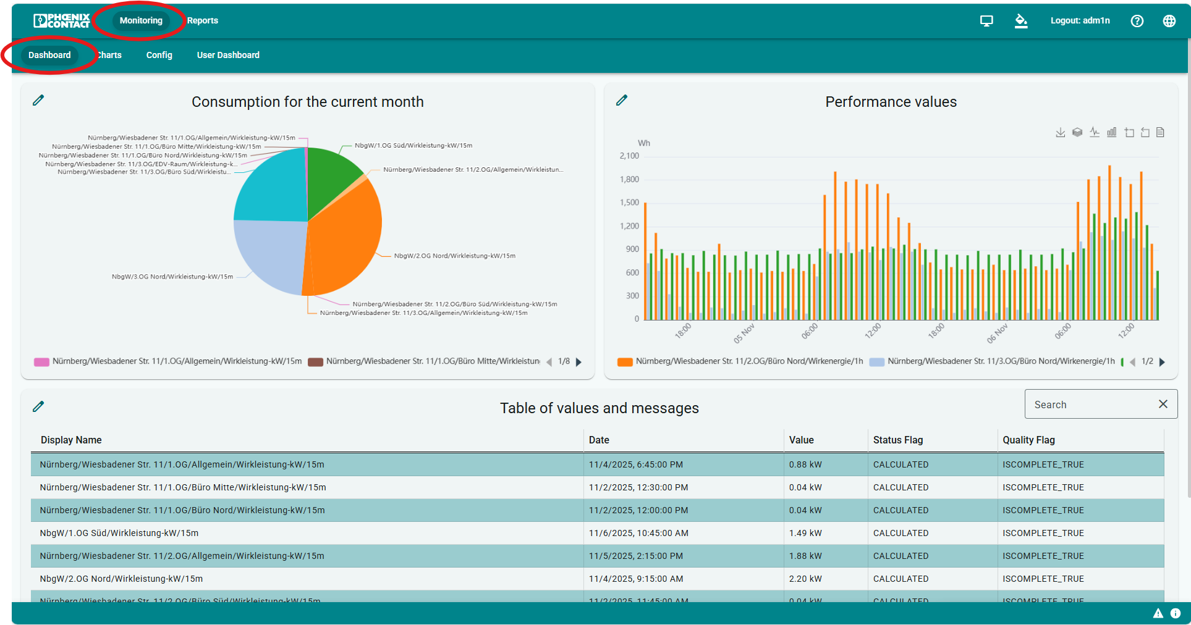The image size is (1191, 625).
Task: Edit the Table of values and messages widget
Action: tap(38, 406)
